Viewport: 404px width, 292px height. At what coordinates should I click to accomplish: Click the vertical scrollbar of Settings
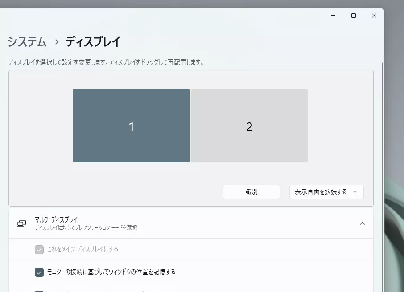click(x=382, y=177)
